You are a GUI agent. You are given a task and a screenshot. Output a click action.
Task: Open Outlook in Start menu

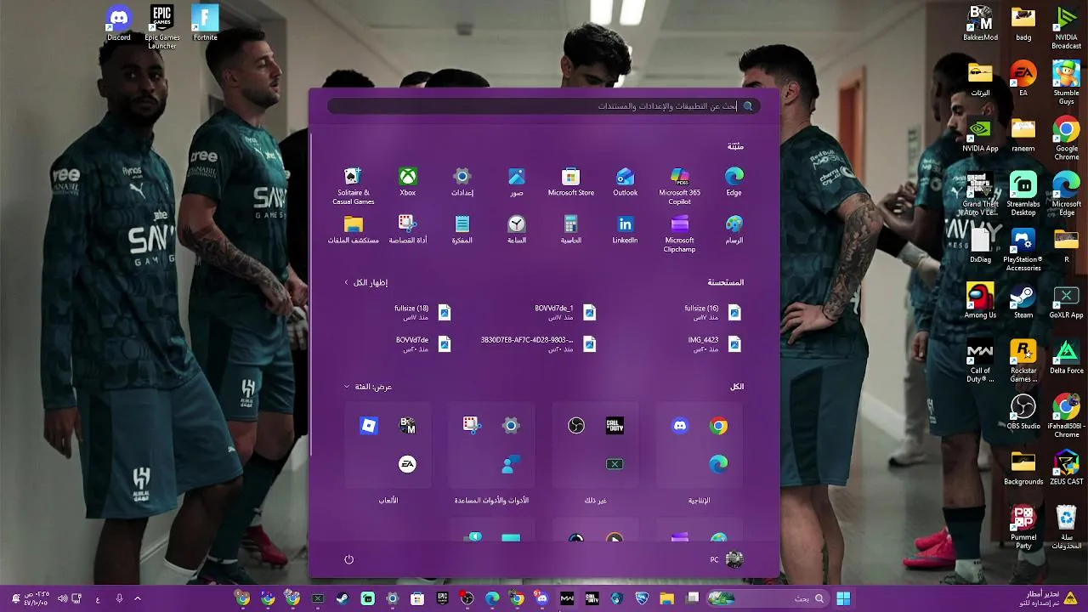click(625, 182)
